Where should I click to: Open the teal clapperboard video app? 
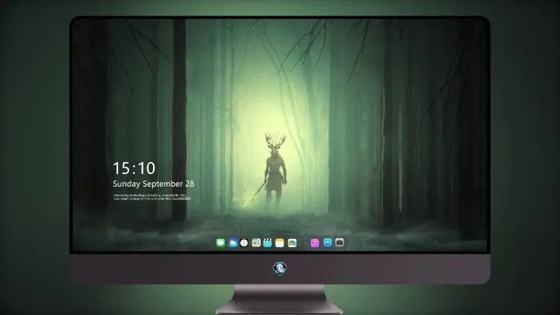(267, 243)
